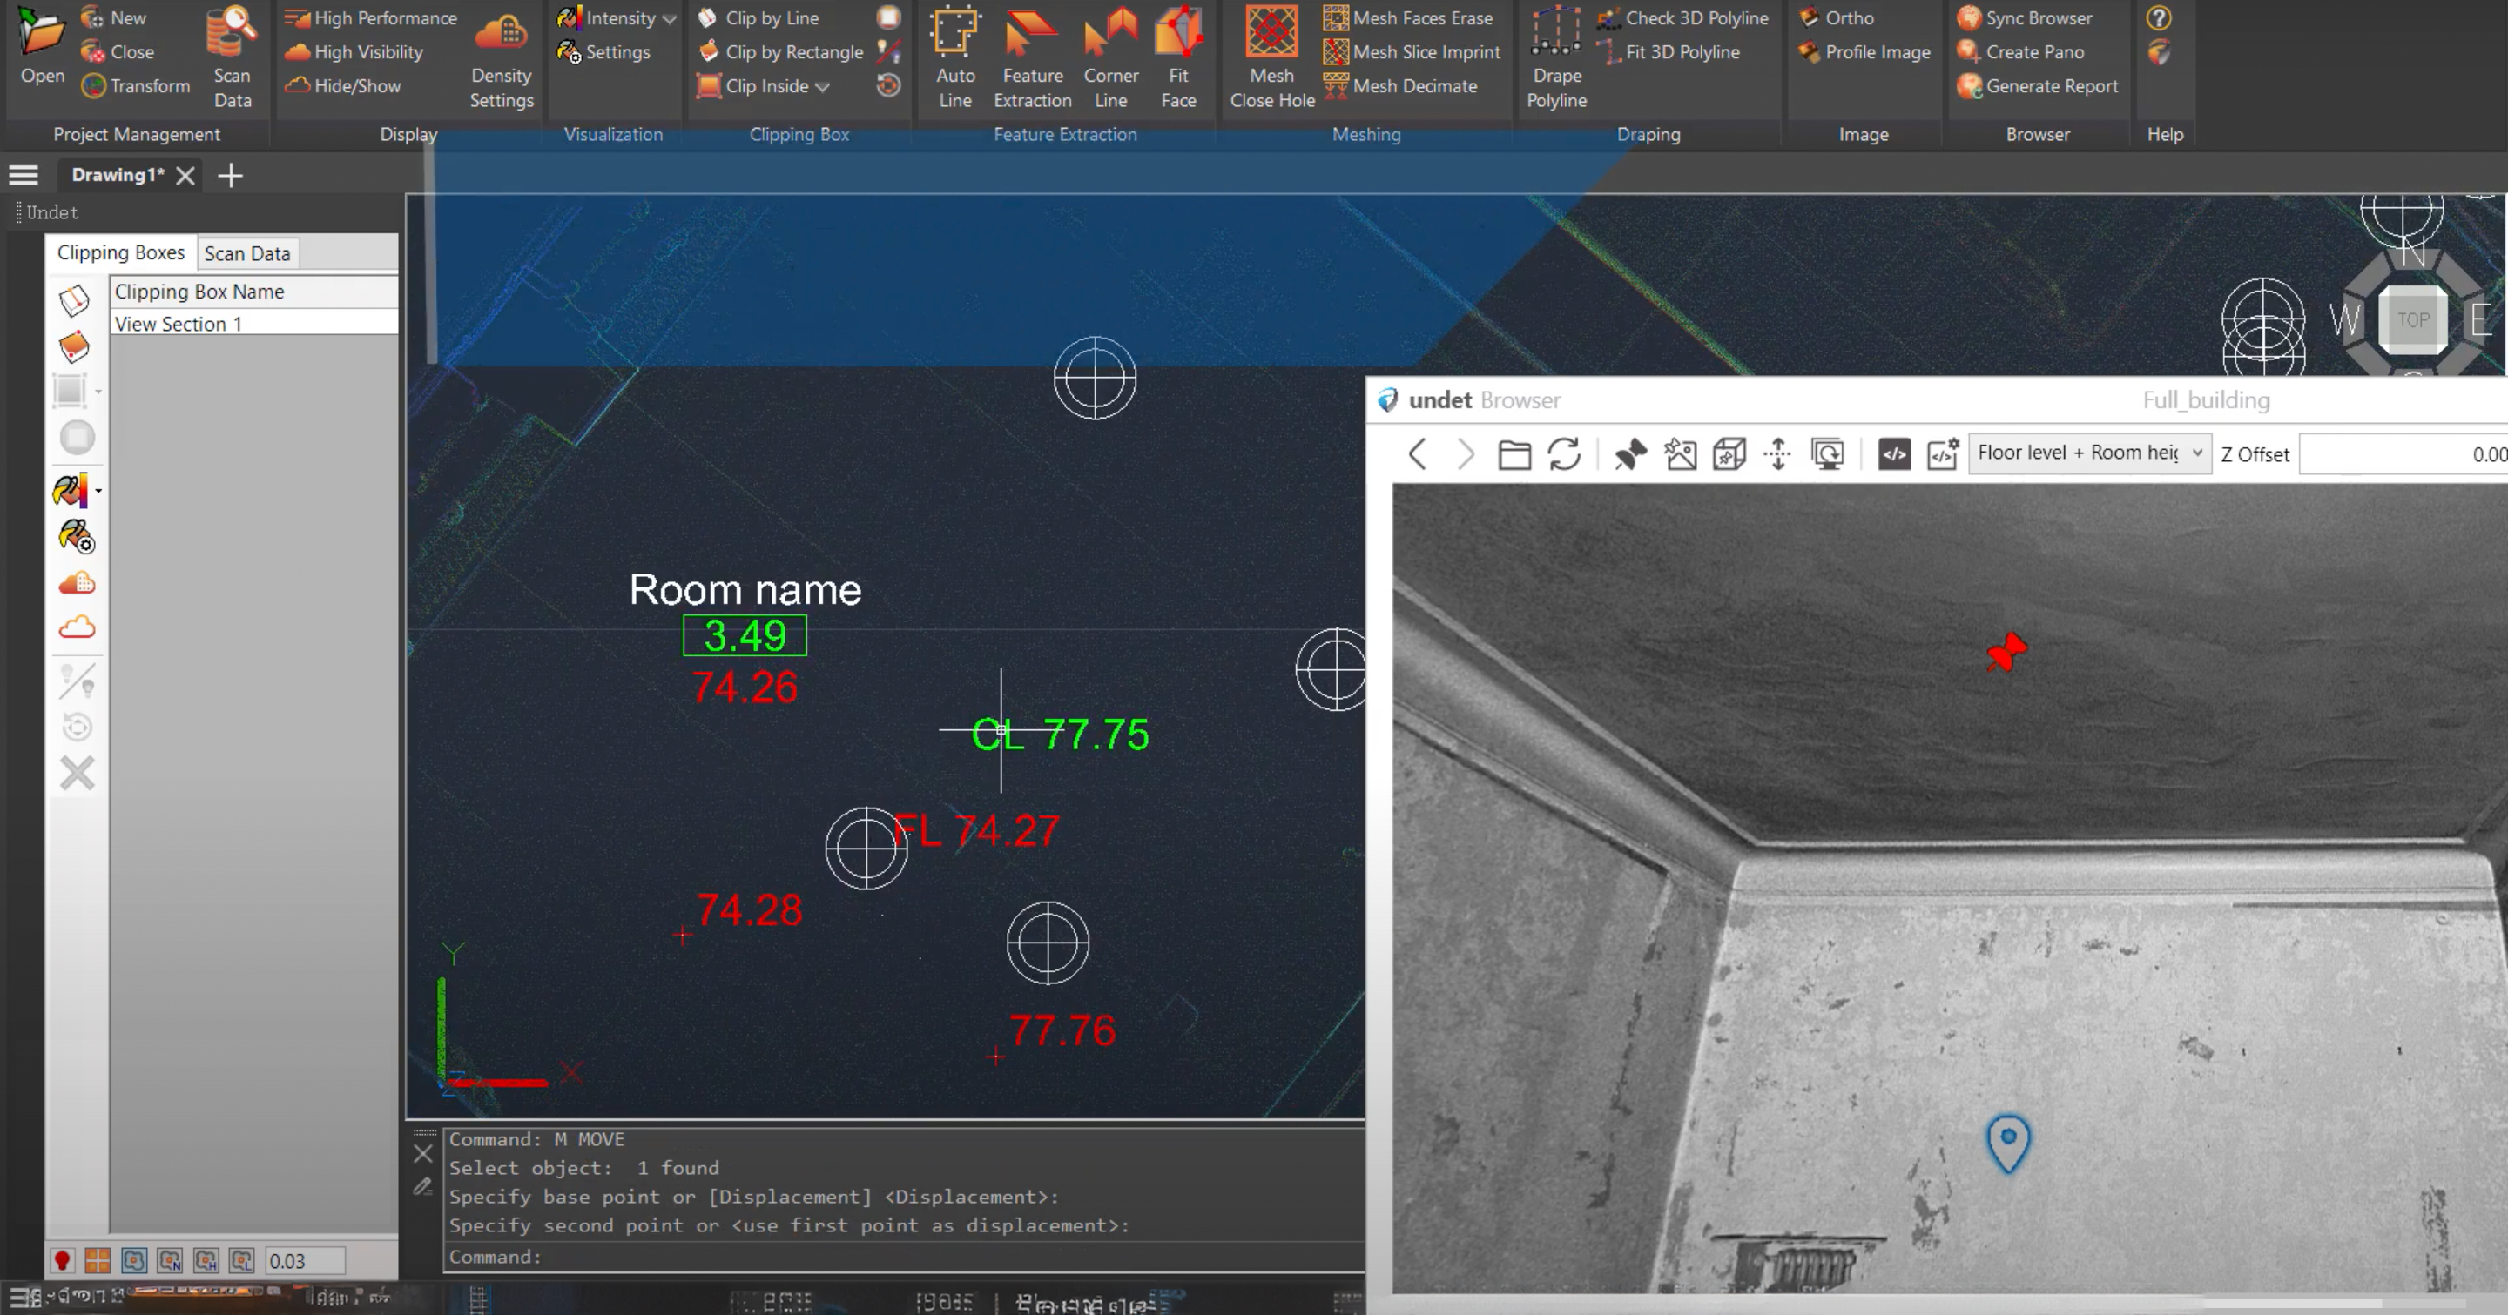Click the Density Settings cloud icon
Screen dimensions: 2508x1315
[x=501, y=34]
